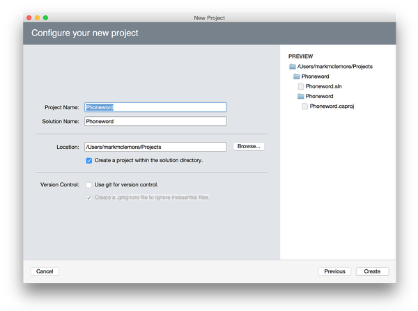Toggle the .gitignore file creation checkbox
The height and width of the screenshot is (311, 418).
(x=89, y=198)
